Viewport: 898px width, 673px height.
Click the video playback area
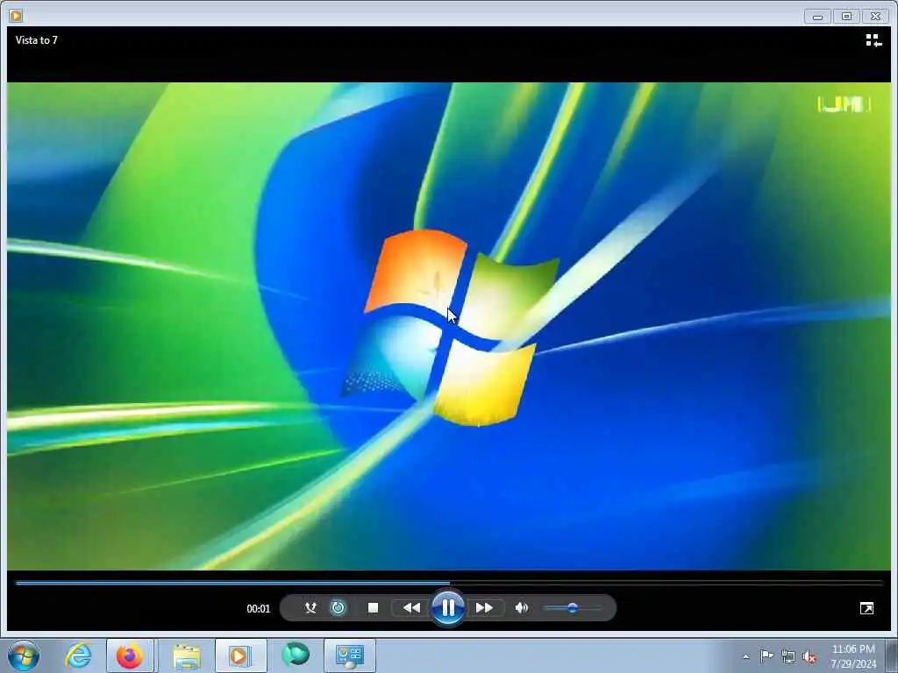[x=449, y=326]
